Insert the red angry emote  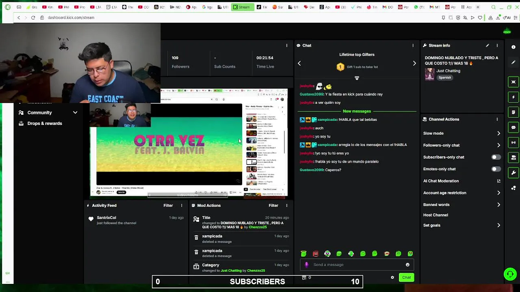pyautogui.click(x=316, y=254)
